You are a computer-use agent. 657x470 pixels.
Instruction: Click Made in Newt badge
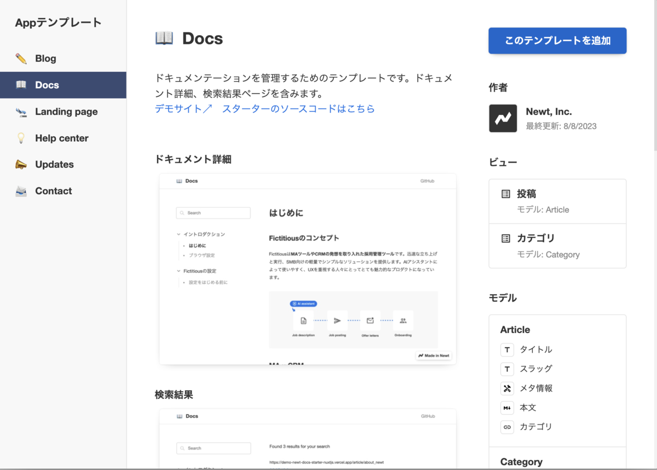coord(434,356)
